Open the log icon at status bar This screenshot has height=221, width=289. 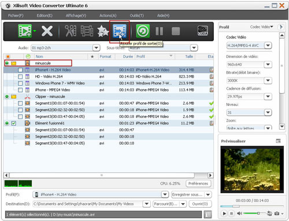[208, 214]
